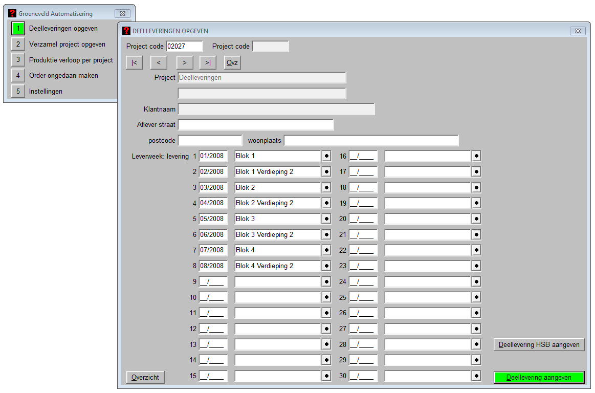Go to next record with > button
Image resolution: width=595 pixels, height=393 pixels.
click(x=184, y=62)
